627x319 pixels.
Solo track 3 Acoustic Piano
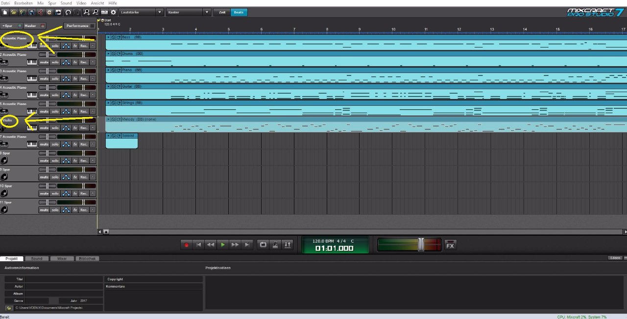point(55,78)
